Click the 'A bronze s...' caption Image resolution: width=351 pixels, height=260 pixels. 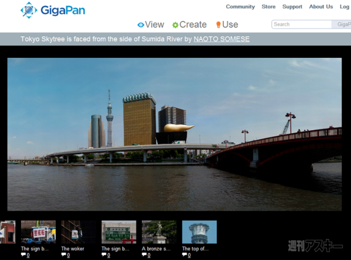156,248
